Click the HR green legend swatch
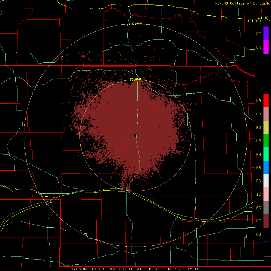This screenshot has width=271, height=271. point(266,141)
